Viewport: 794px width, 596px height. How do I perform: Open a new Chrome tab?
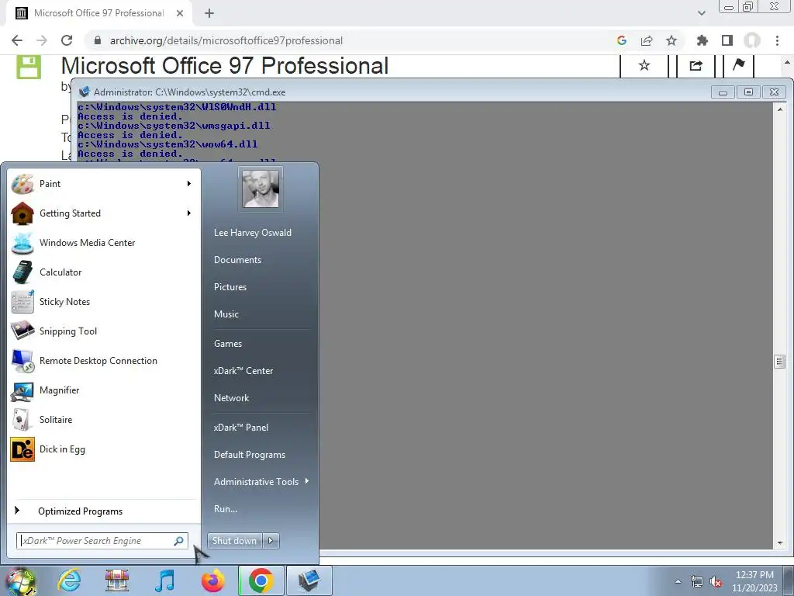209,13
